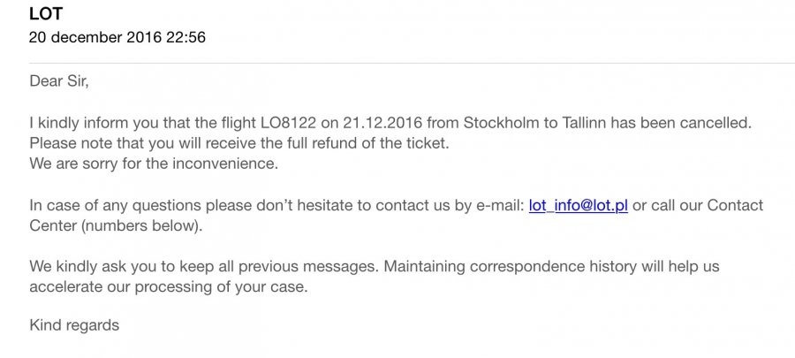Click the accelerate our processing line
The width and height of the screenshot is (795, 358).
pyautogui.click(x=168, y=286)
